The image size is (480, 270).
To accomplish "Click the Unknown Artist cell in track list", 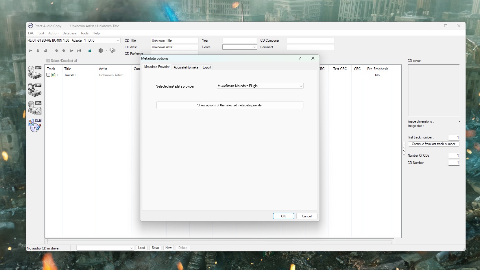I will [x=111, y=75].
